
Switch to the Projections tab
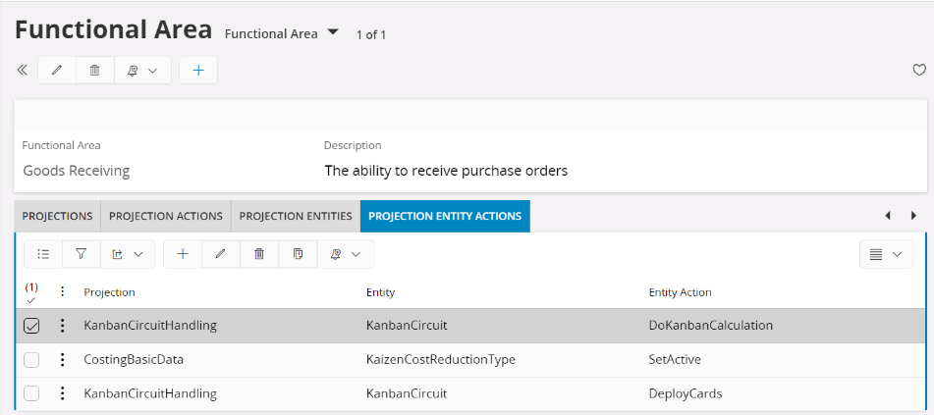(x=58, y=216)
